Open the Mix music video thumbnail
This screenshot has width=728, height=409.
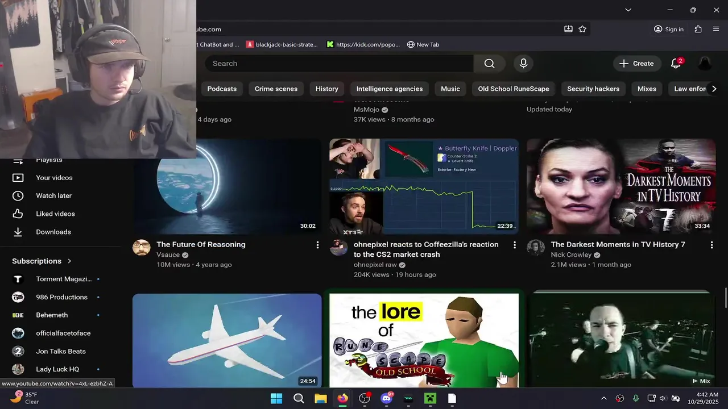621,340
